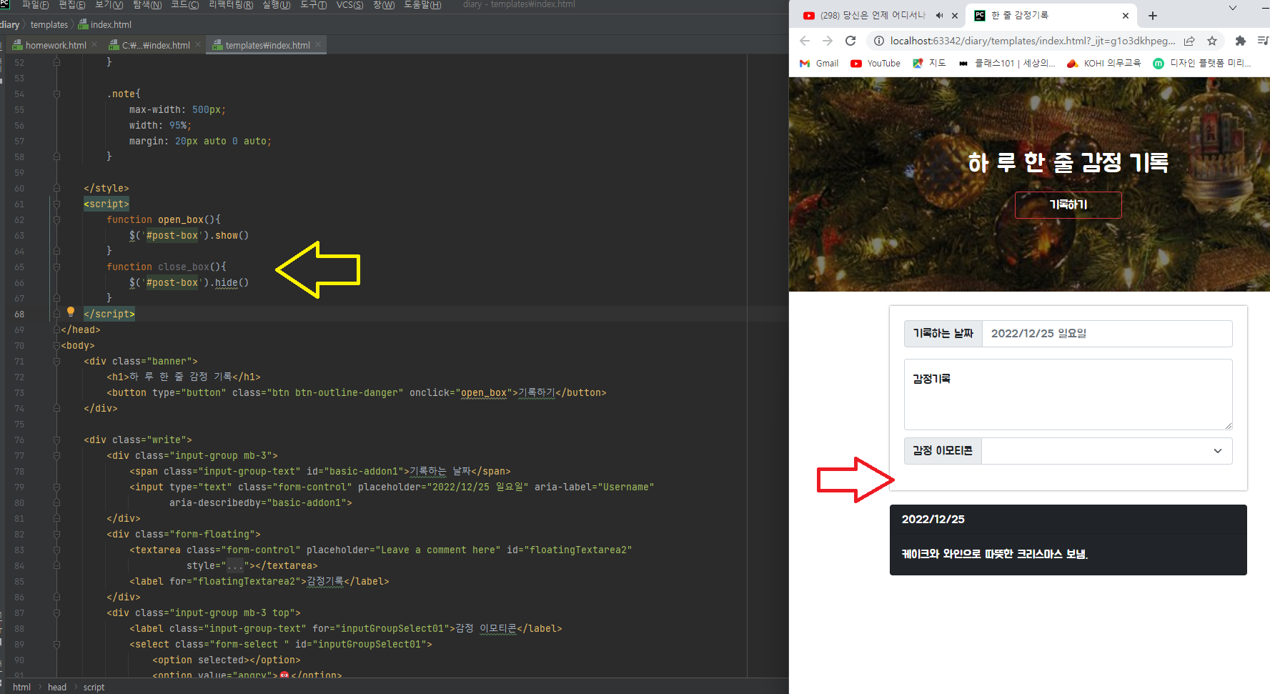Open the 코드(C) menu
Viewport: 1270px width, 694px height.
[x=184, y=5]
